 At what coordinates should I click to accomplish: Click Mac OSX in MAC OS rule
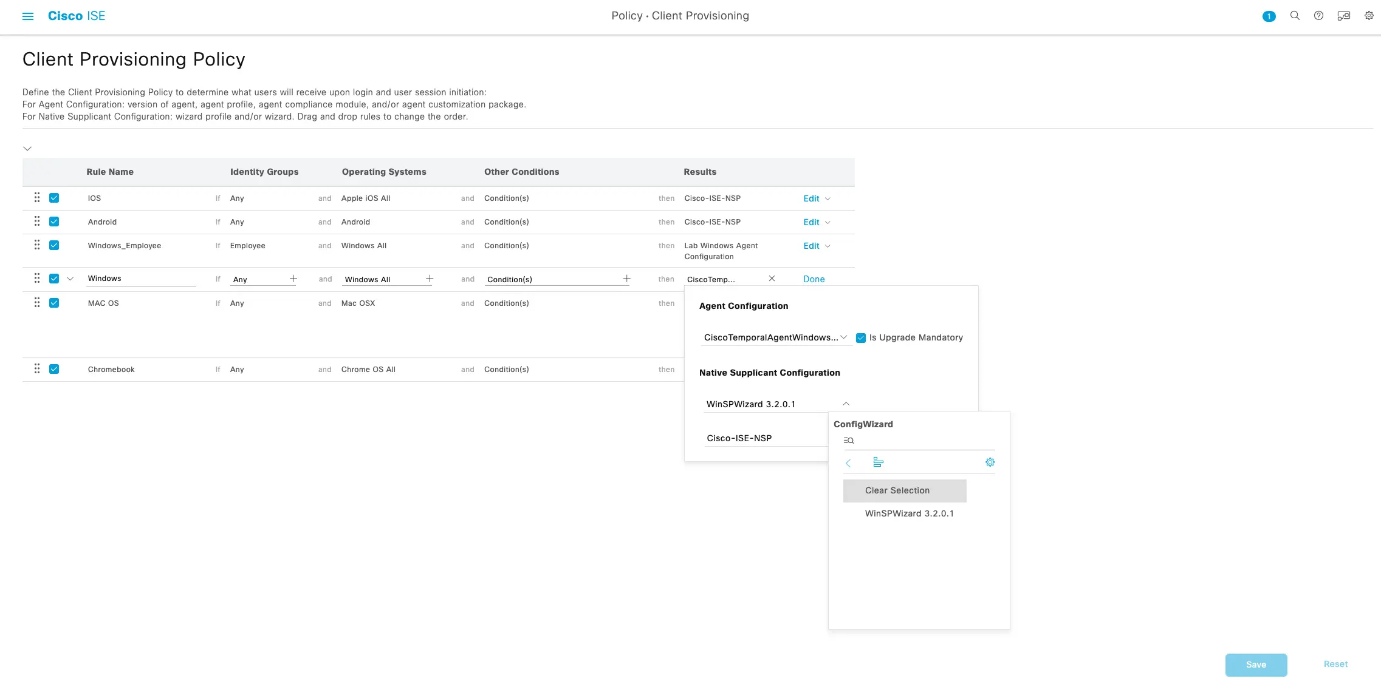pyautogui.click(x=358, y=303)
